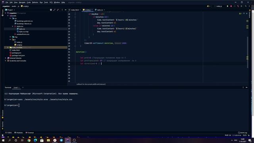Open the Windows Start menu
This screenshot has width=254, height=143.
pyautogui.click(x=3, y=140)
